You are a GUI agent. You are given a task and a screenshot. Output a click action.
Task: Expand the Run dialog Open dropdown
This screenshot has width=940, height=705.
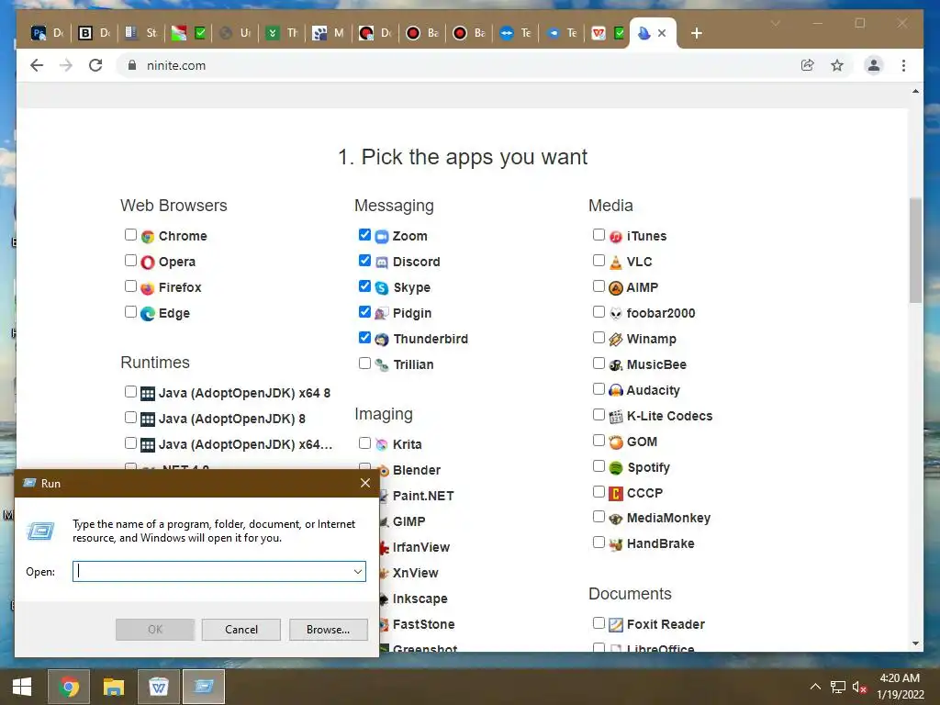tap(358, 572)
